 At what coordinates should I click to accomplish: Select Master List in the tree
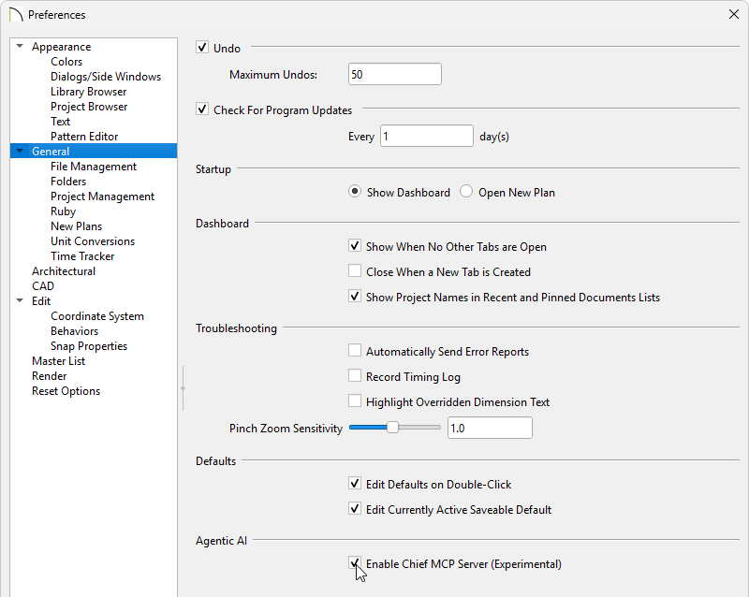click(58, 361)
